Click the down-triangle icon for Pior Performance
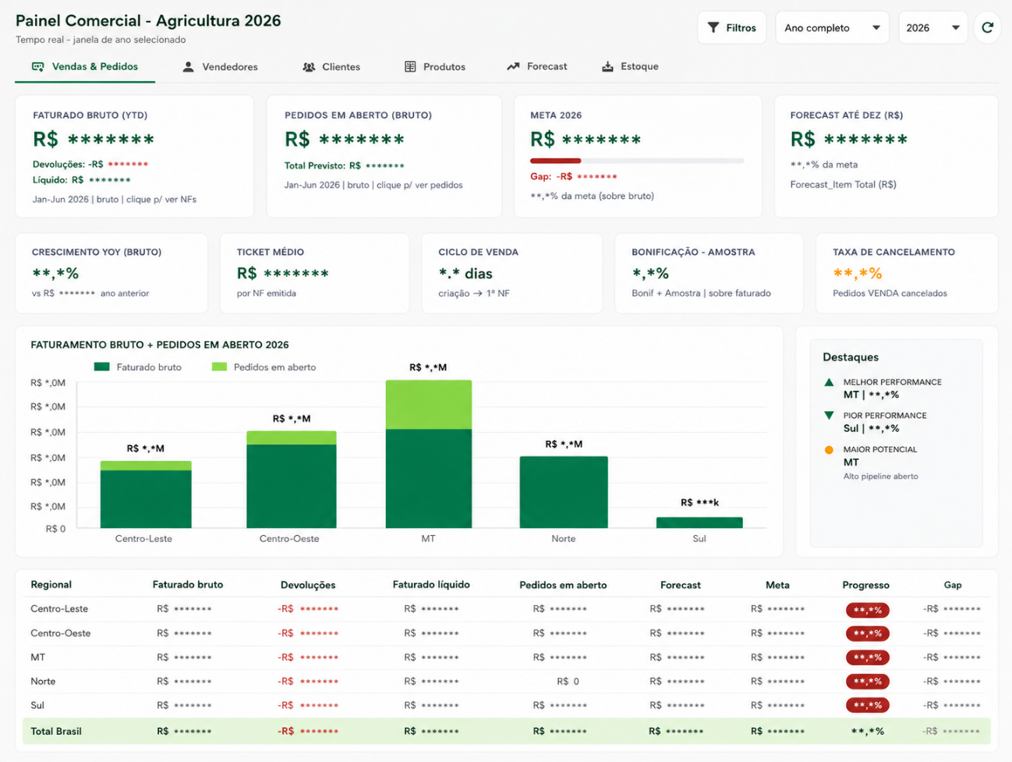 pyautogui.click(x=829, y=416)
